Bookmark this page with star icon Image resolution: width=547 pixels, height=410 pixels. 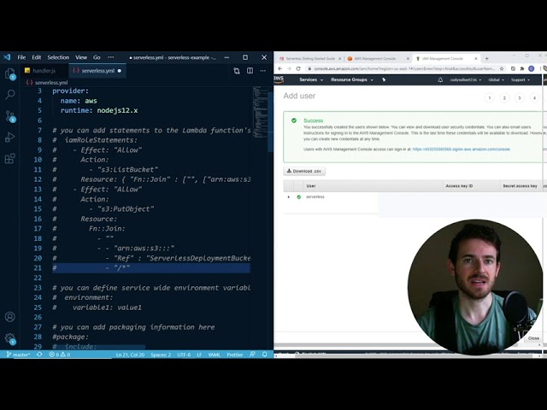tap(502, 68)
